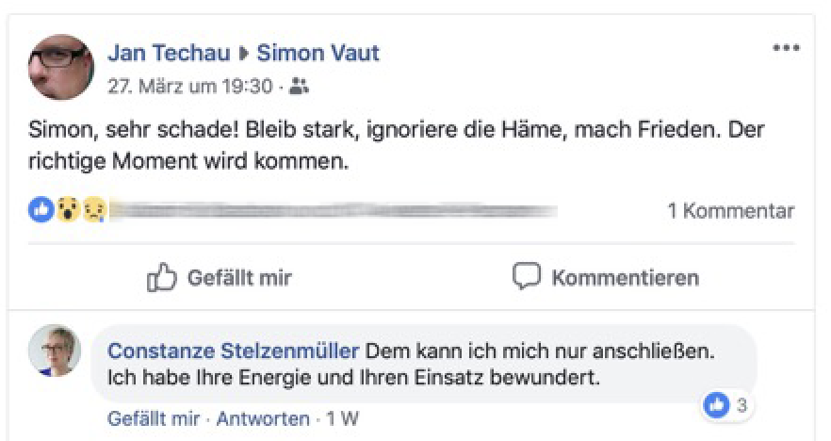Click the Wow reaction emoji icon

click(x=66, y=210)
